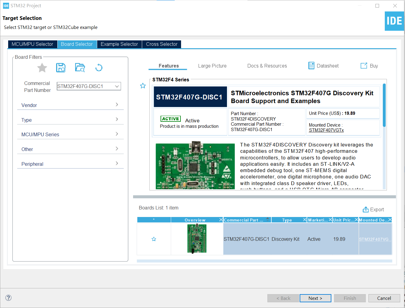Click the ACTIVE status badge
This screenshot has width=405, height=308.
click(171, 119)
